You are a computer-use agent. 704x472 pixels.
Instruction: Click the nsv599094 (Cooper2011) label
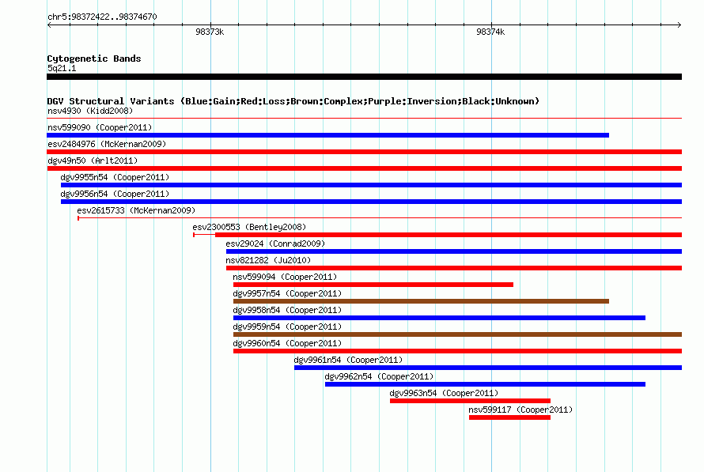click(285, 277)
